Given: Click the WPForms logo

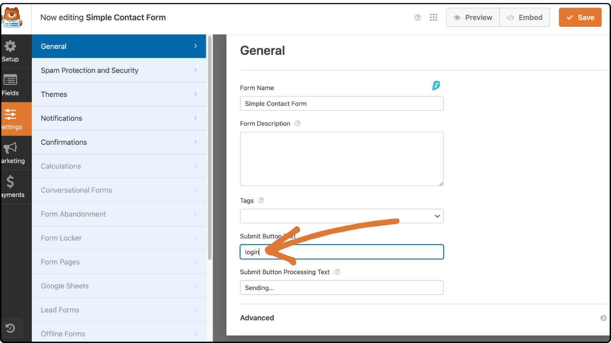Looking at the screenshot, I should point(13,17).
